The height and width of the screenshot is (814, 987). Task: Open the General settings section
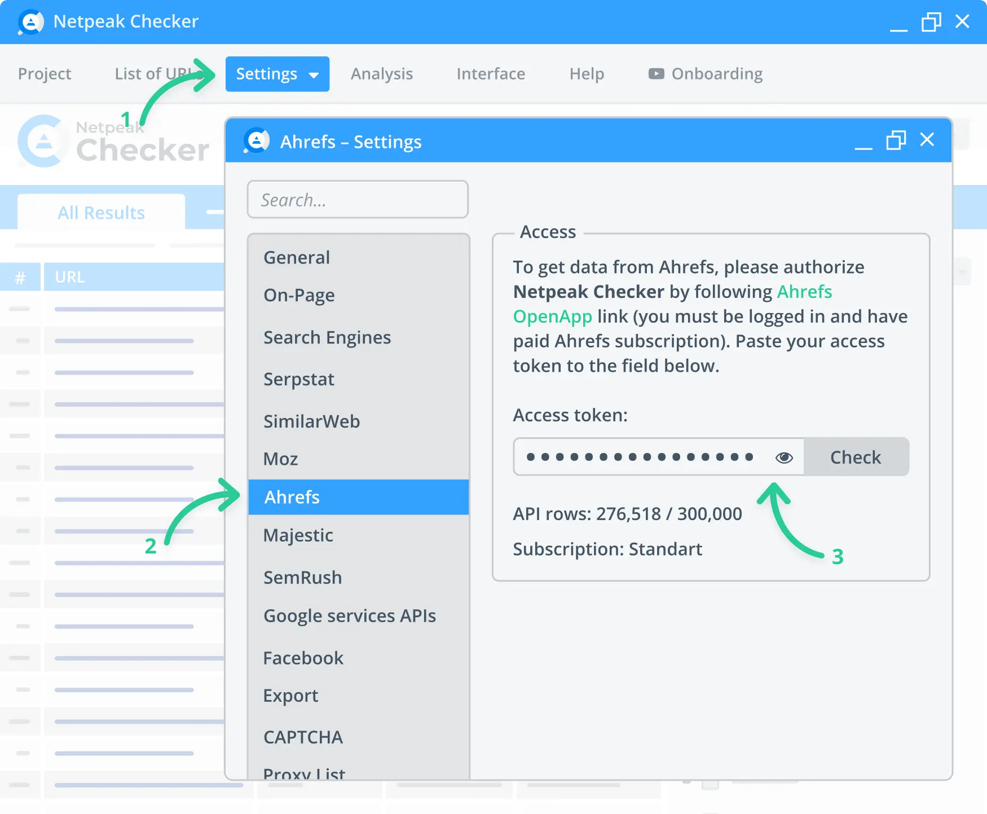tap(297, 257)
